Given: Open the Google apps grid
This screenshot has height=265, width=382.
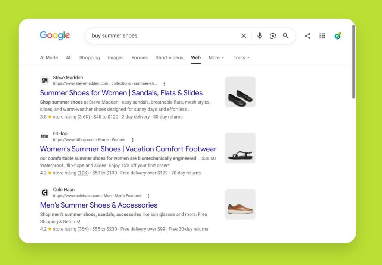Looking at the screenshot, I should (322, 36).
